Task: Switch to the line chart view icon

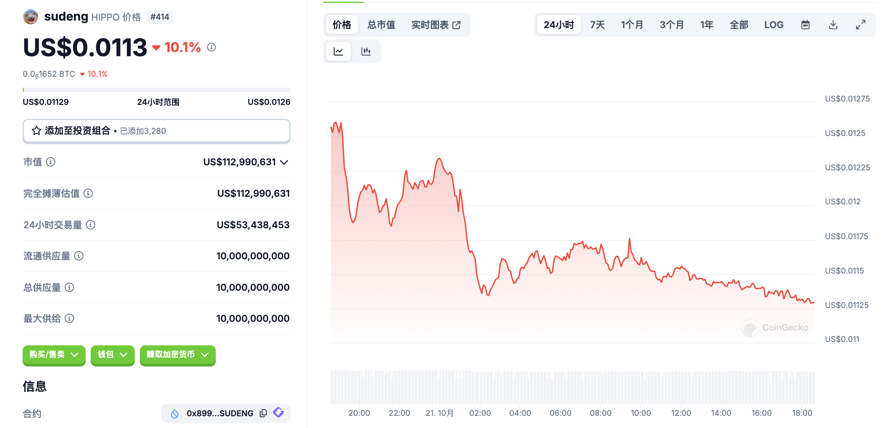Action: (338, 52)
